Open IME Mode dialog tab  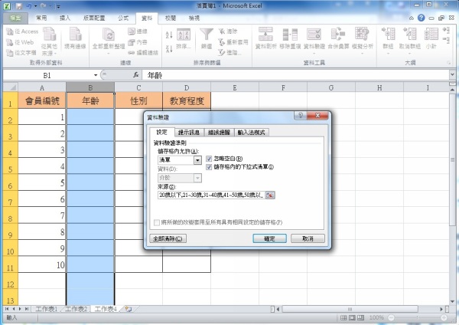click(x=251, y=133)
